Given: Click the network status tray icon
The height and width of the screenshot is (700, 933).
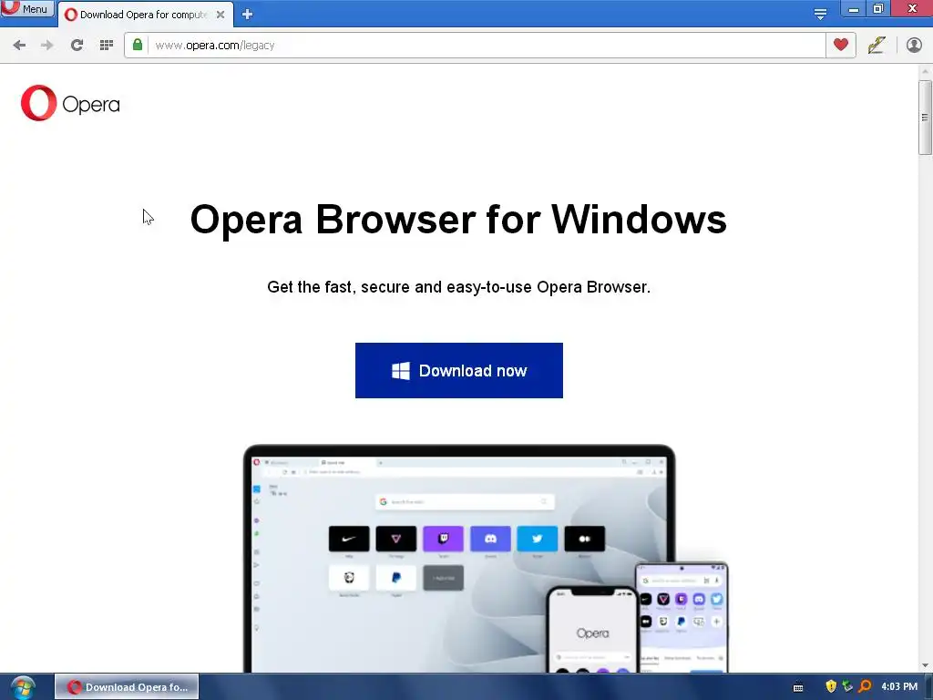Looking at the screenshot, I should [847, 686].
